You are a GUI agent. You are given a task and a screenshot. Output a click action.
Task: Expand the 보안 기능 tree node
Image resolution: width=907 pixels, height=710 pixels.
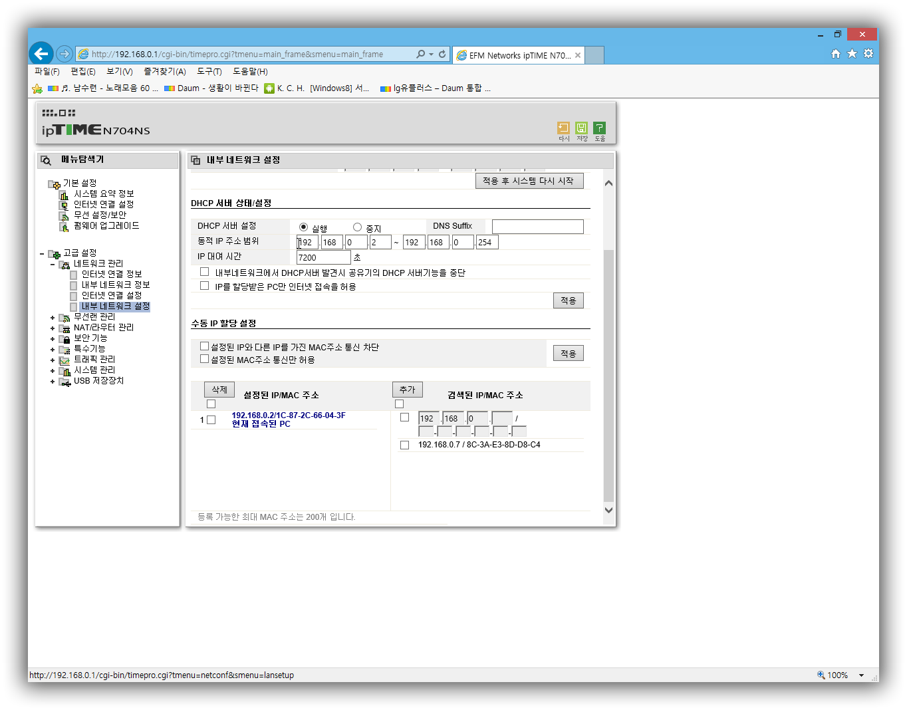(x=53, y=339)
